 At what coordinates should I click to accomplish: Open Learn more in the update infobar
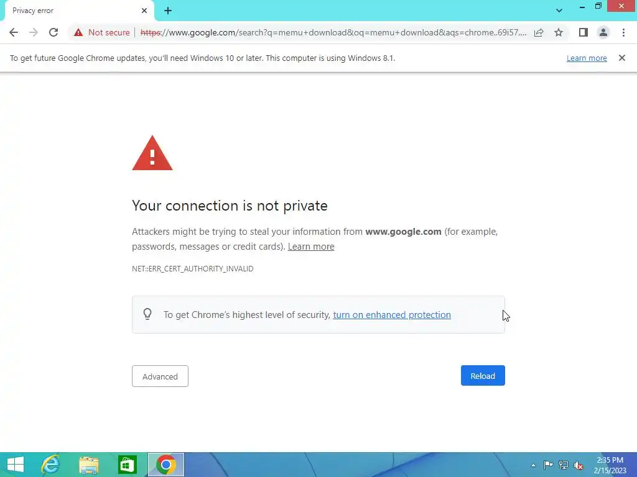587,58
